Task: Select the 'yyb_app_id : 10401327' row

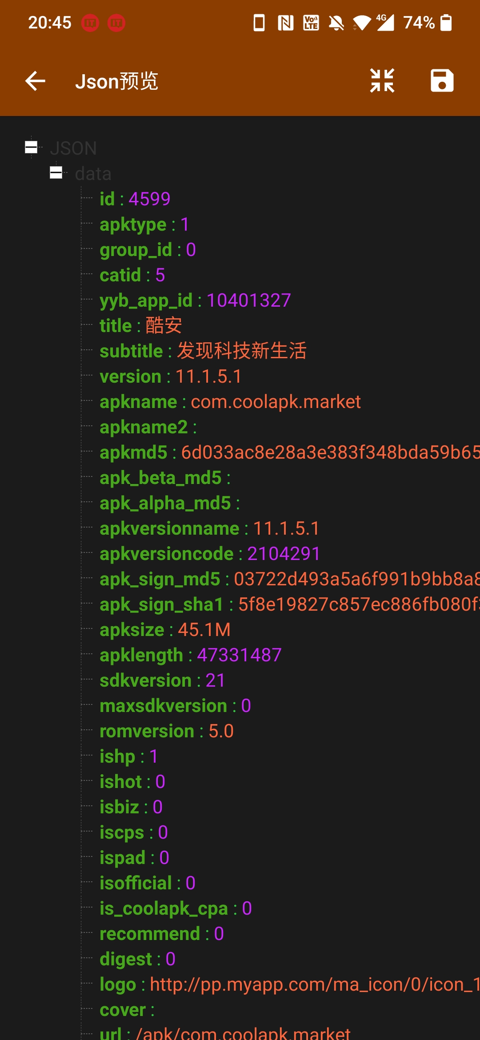Action: [x=196, y=300]
